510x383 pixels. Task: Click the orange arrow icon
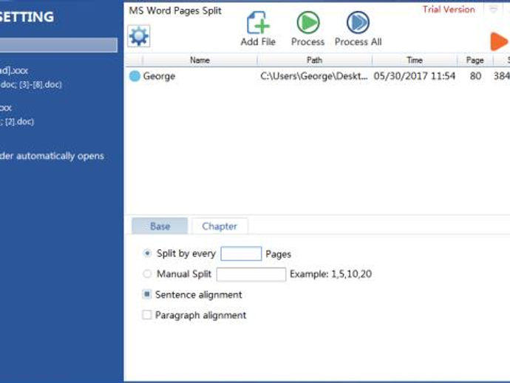pos(499,41)
